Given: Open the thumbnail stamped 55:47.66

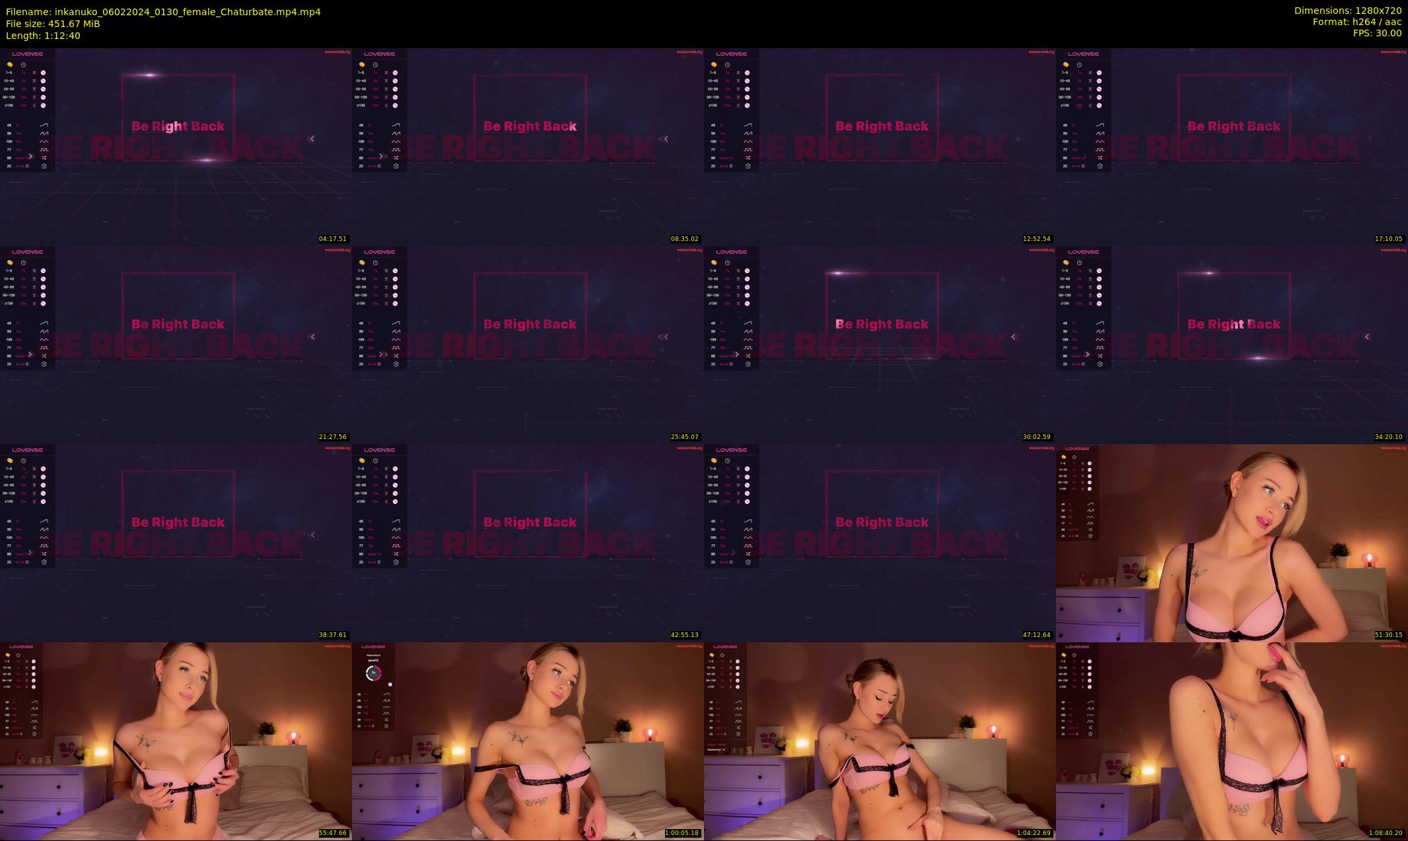Looking at the screenshot, I should [176, 741].
